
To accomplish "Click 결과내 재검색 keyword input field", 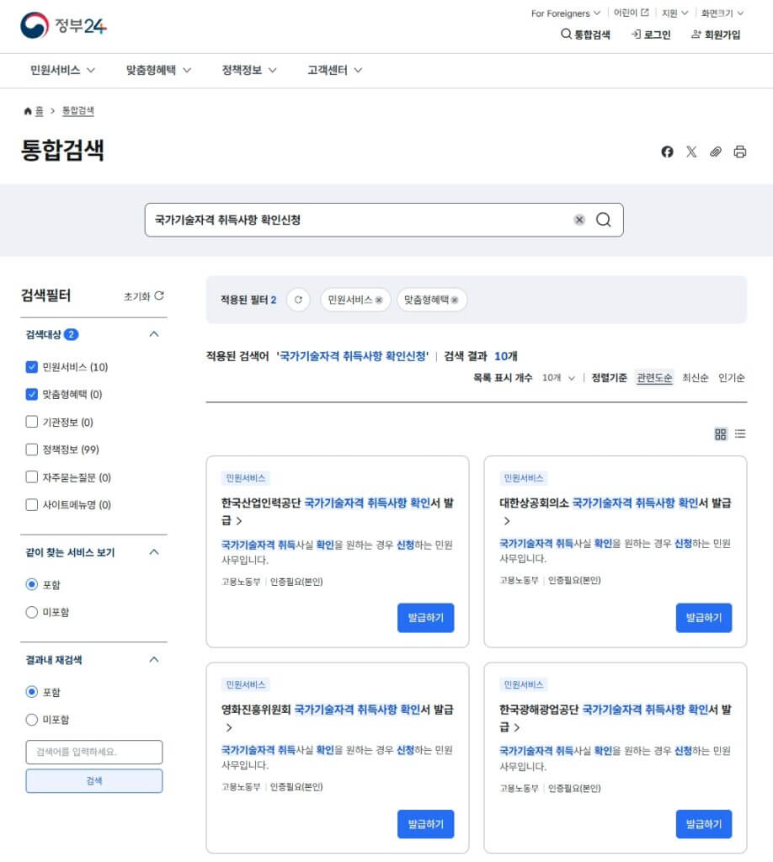I will [94, 752].
